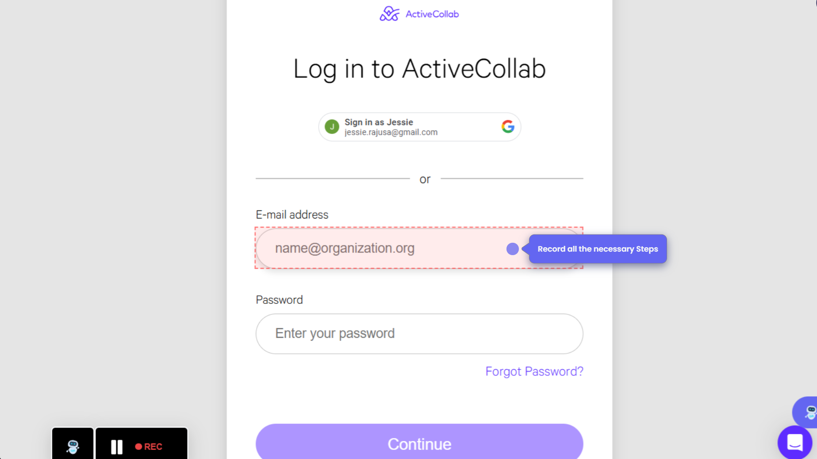Click the green J avatar icon
The image size is (817, 459).
click(332, 127)
